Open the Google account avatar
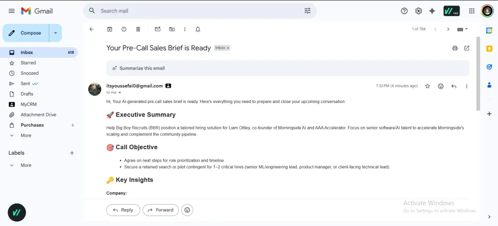Viewport: 498px width, 226px height. click(487, 11)
